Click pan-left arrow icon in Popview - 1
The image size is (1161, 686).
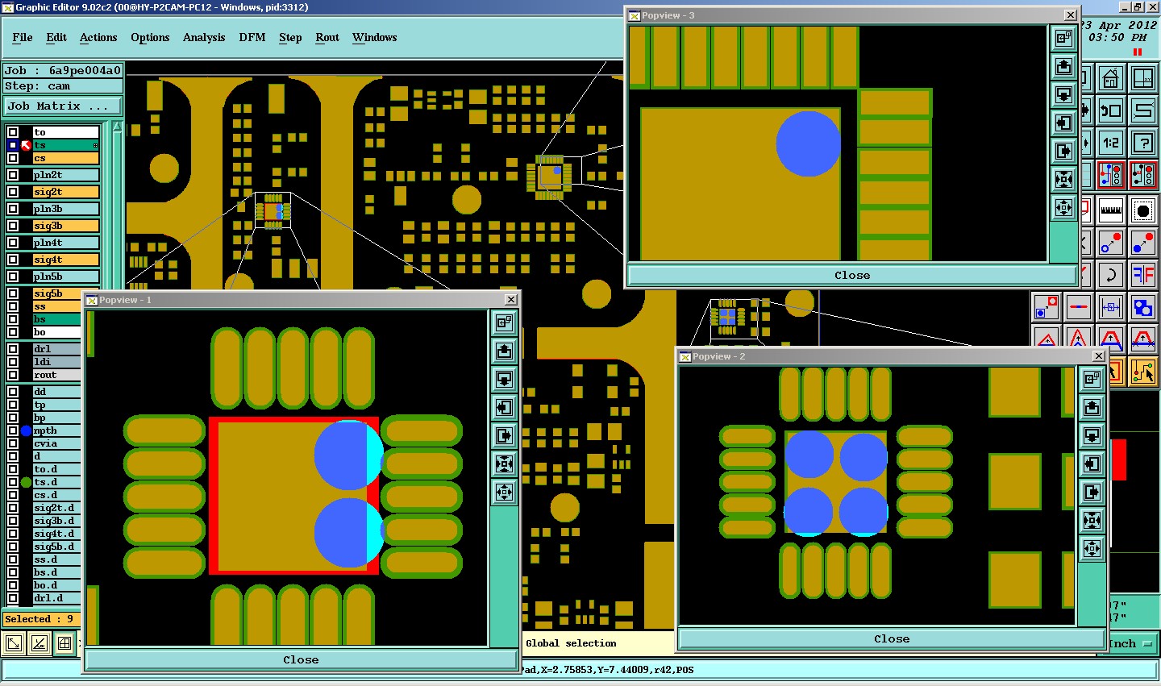pos(505,407)
